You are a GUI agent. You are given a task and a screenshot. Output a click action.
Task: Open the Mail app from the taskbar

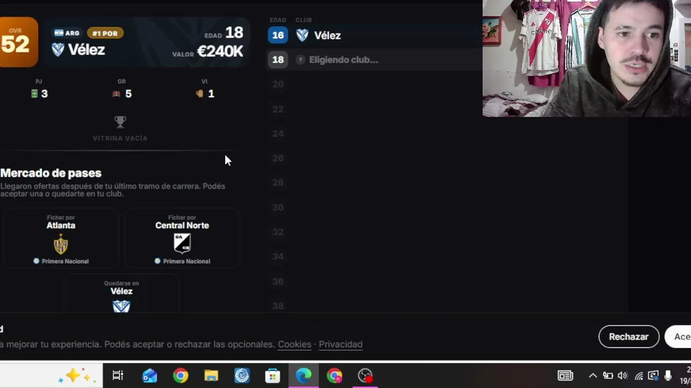tap(150, 376)
